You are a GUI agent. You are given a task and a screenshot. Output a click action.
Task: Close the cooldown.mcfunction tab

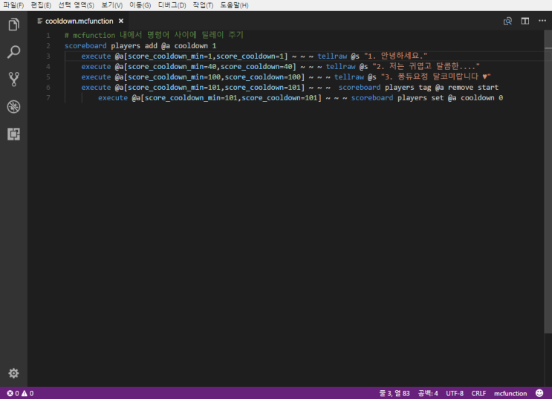coord(121,21)
